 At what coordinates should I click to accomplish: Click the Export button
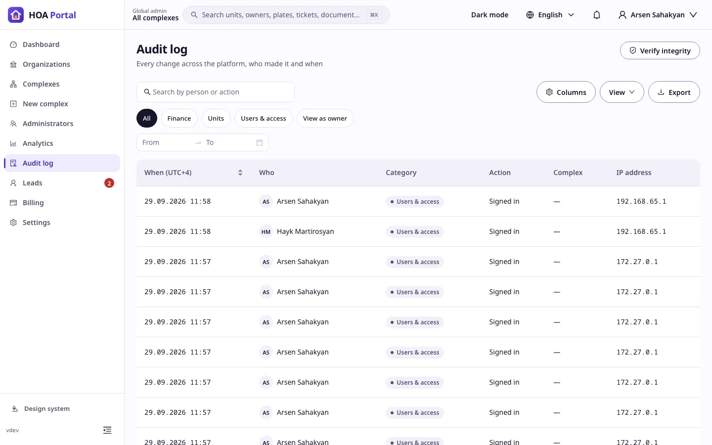tap(674, 92)
